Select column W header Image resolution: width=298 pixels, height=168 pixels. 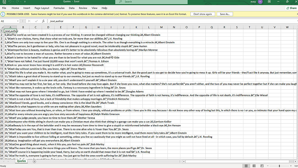click(x=287, y=27)
